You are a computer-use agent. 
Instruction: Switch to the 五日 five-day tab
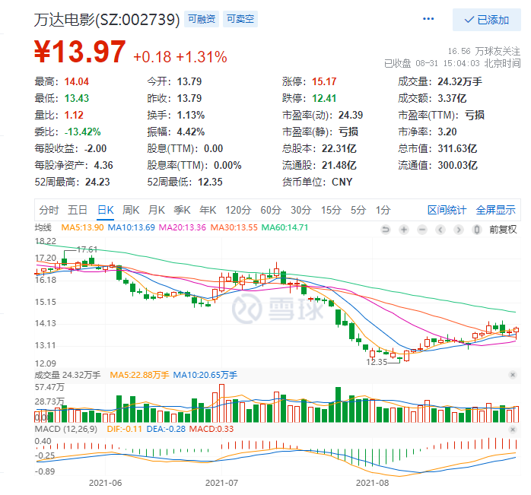[77, 210]
